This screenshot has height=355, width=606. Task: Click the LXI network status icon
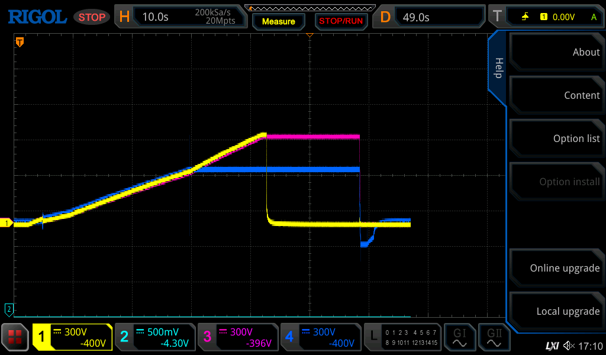[x=552, y=346]
